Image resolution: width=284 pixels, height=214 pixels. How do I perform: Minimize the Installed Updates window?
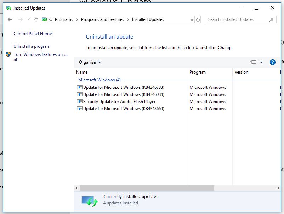240,8
